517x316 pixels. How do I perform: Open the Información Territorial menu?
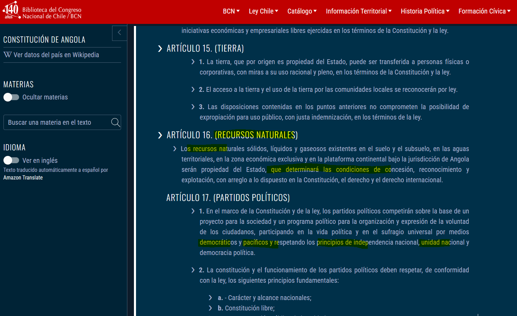click(x=359, y=11)
